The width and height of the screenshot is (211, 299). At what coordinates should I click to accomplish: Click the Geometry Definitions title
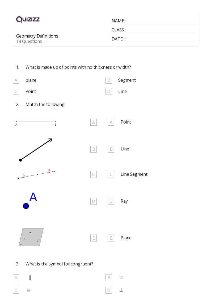[x=37, y=36]
